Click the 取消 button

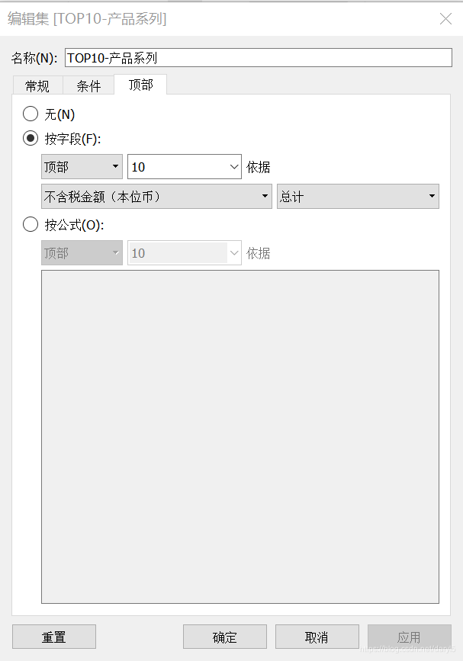317,637
